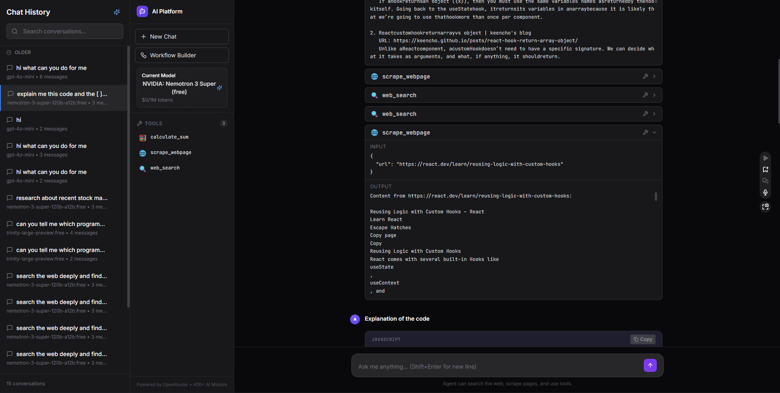The width and height of the screenshot is (780, 393).
Task: Click the TOOLS section header
Action: (x=153, y=124)
